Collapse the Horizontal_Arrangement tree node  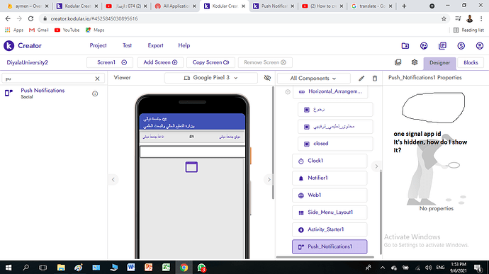[288, 91]
